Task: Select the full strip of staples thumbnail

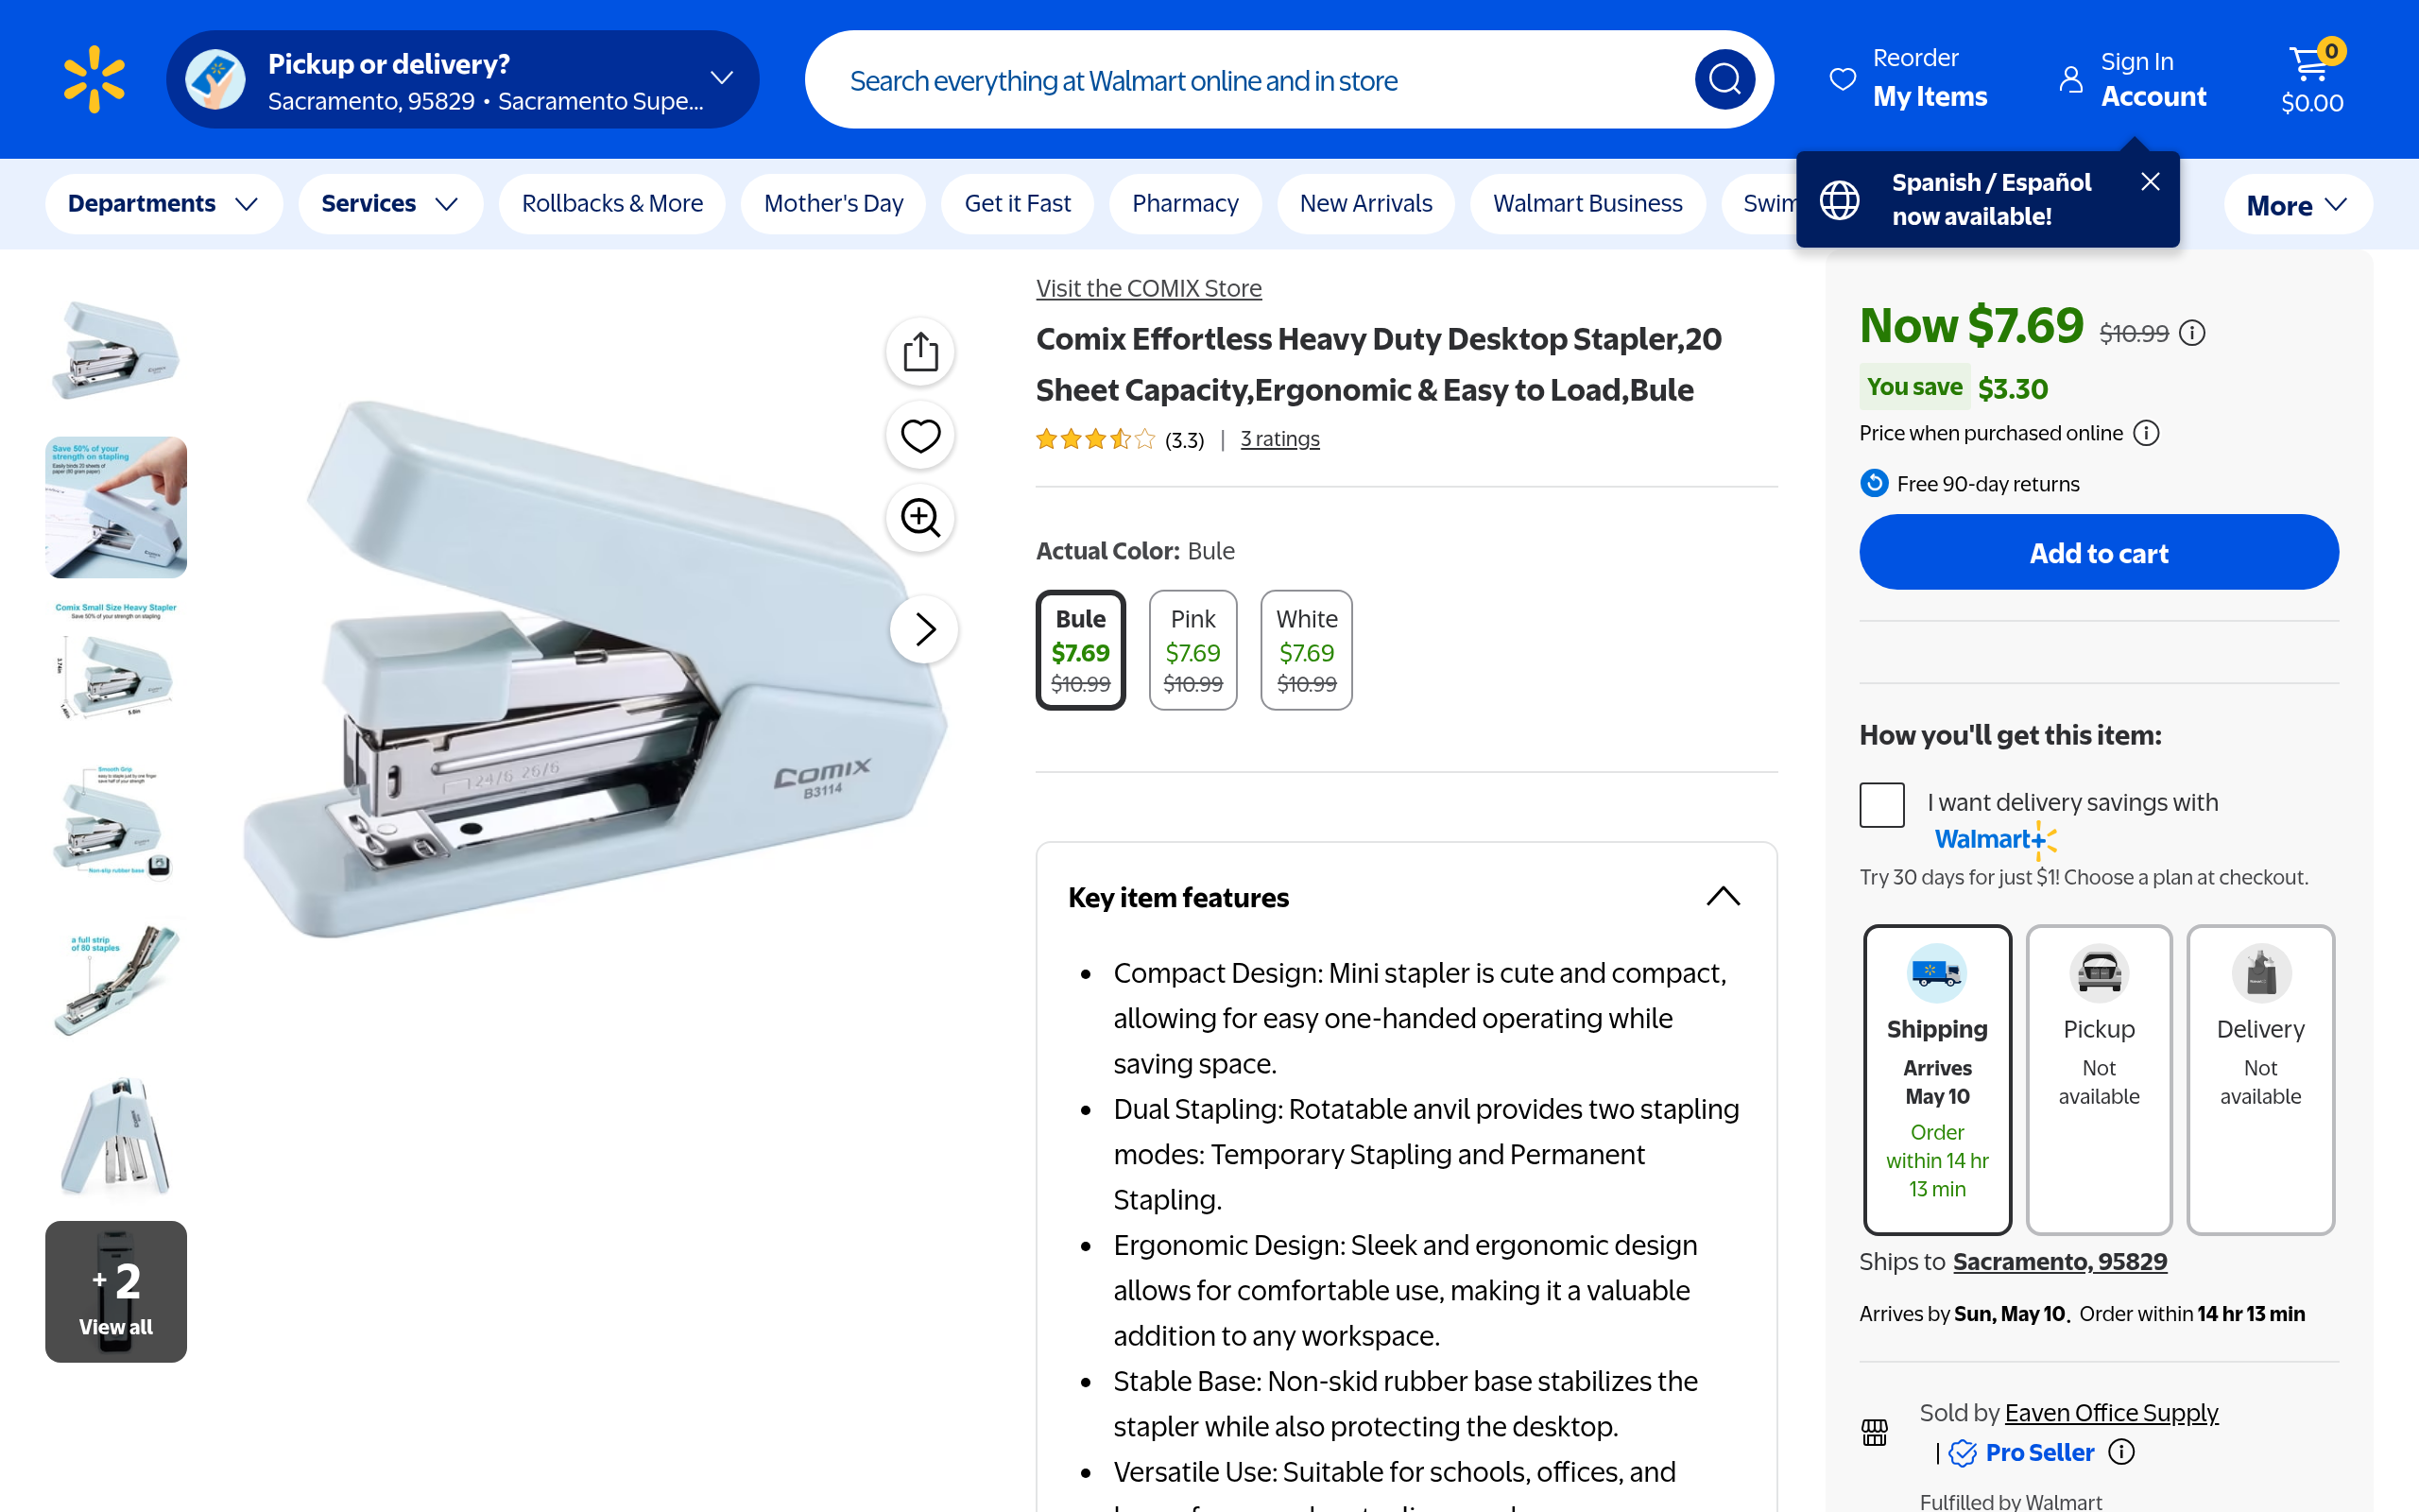Action: click(116, 978)
